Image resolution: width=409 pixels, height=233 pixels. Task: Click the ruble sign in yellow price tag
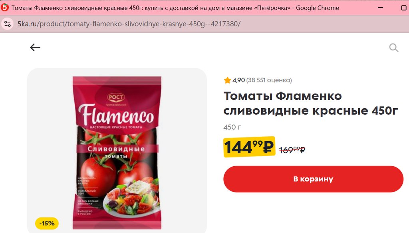pos(268,147)
